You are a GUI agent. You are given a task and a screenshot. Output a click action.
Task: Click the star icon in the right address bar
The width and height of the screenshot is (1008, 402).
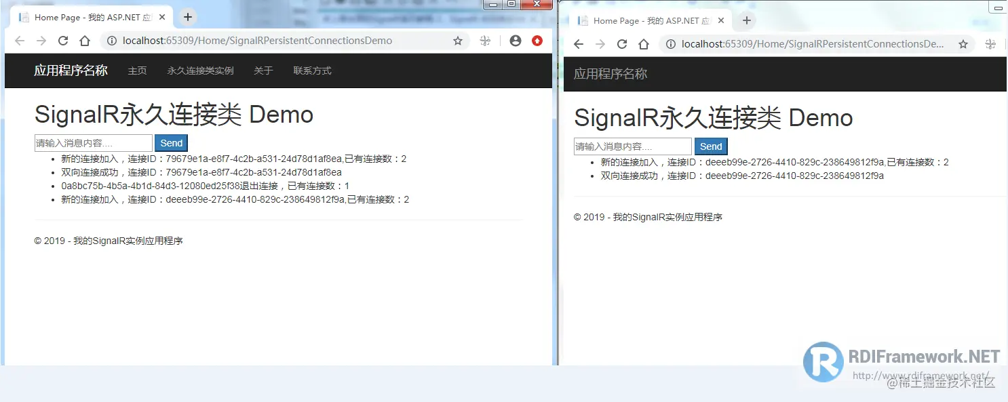[x=963, y=43]
